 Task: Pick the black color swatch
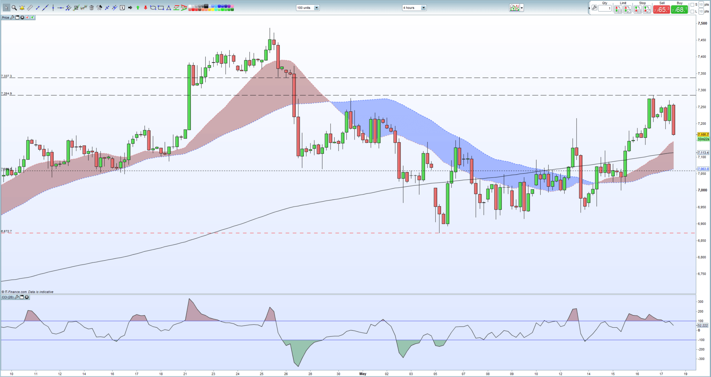(x=206, y=6)
